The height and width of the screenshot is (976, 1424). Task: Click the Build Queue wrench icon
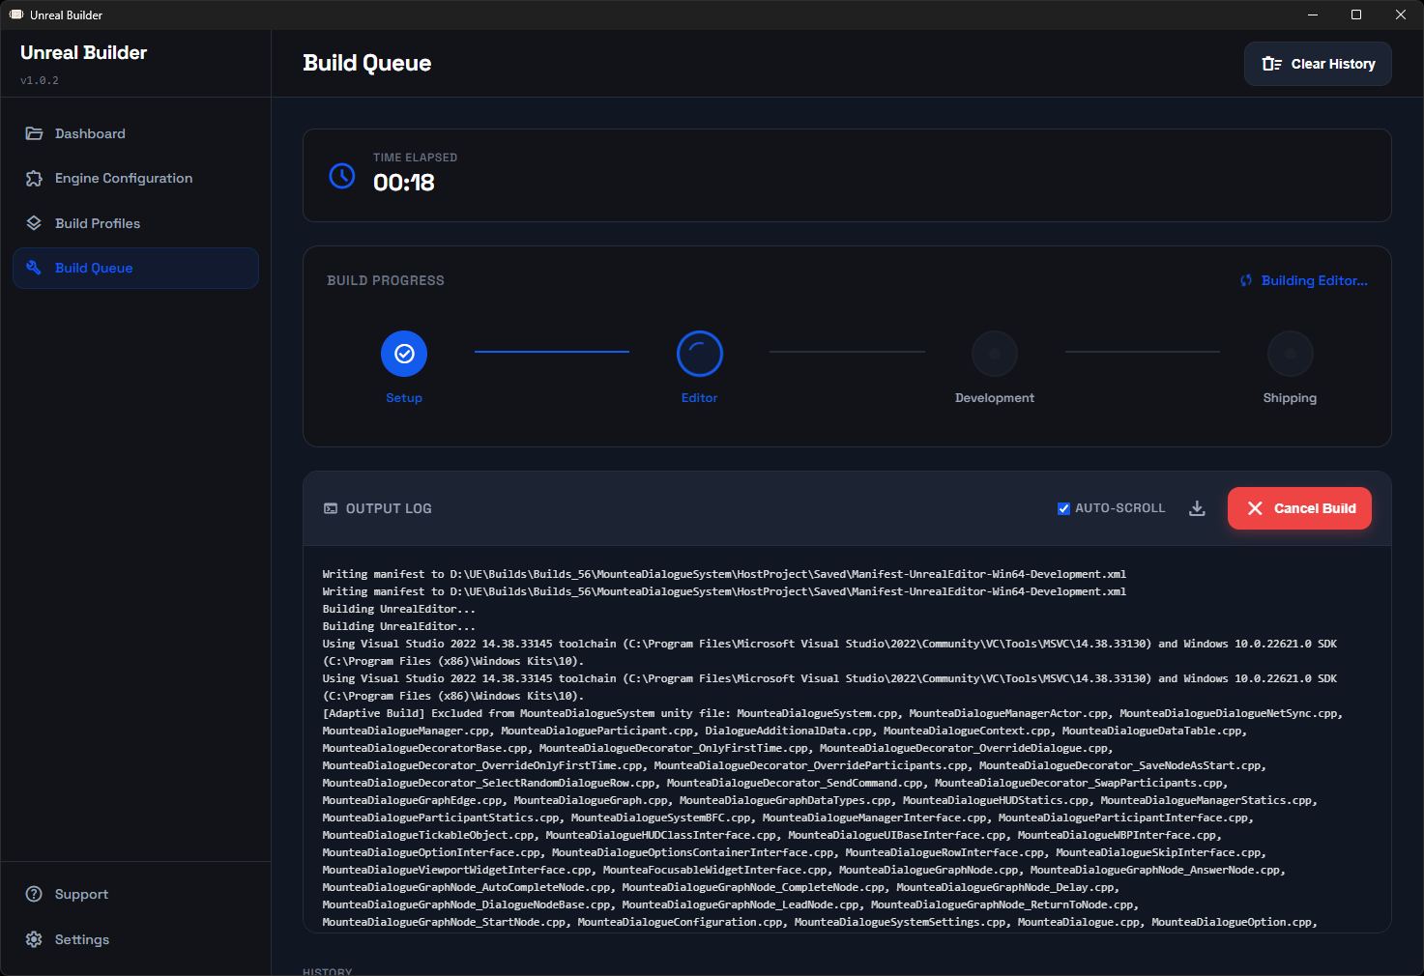pyautogui.click(x=34, y=268)
